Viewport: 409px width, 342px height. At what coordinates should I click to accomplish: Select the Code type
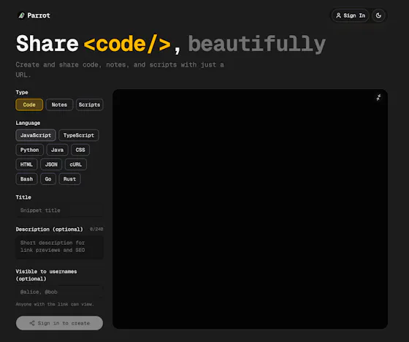29,104
